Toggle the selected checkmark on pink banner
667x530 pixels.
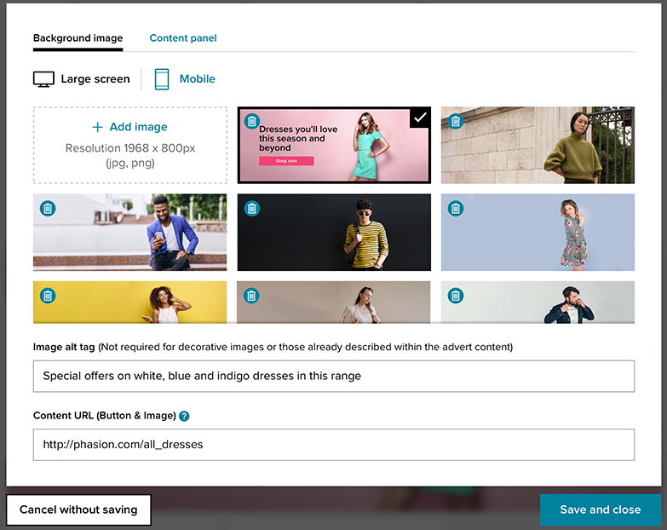click(420, 118)
